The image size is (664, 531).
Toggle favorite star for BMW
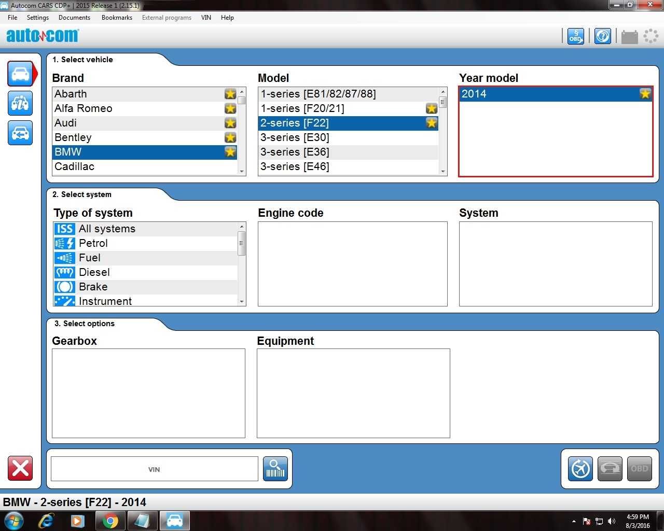click(230, 152)
